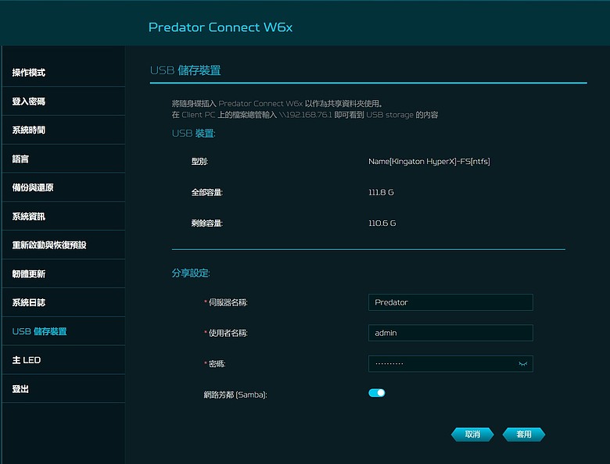This screenshot has width=610, height=464.
Task: Click the USB 儲存裝置 page heading
Action: pos(185,70)
